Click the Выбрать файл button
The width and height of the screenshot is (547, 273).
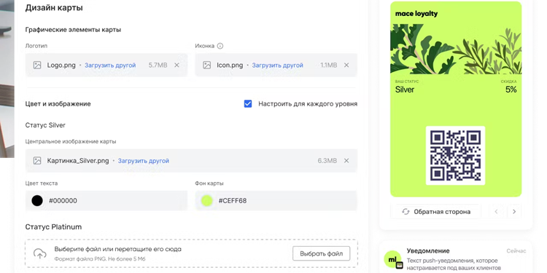[322, 253]
